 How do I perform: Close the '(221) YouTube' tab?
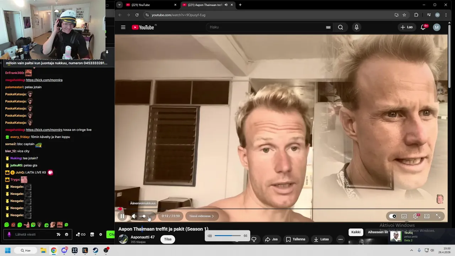[x=175, y=5]
